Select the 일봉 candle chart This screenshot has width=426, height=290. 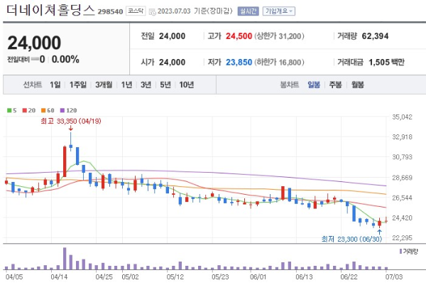coord(314,85)
